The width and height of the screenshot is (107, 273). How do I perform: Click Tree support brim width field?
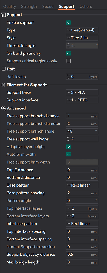coord(82,162)
